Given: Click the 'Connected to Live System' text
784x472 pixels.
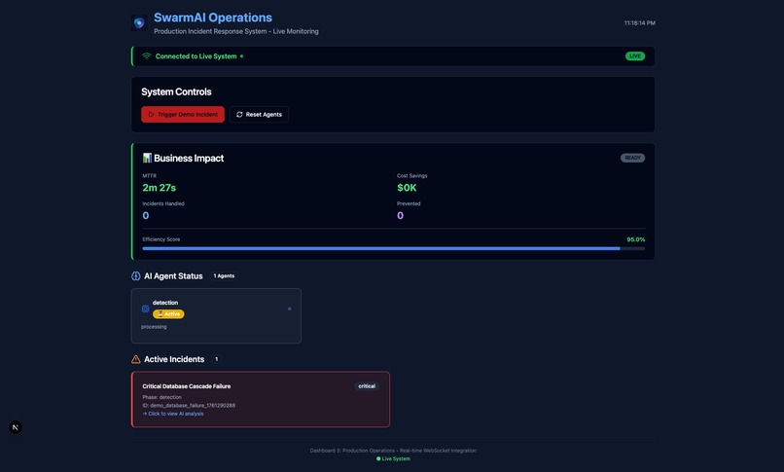Looking at the screenshot, I should pyautogui.click(x=196, y=56).
